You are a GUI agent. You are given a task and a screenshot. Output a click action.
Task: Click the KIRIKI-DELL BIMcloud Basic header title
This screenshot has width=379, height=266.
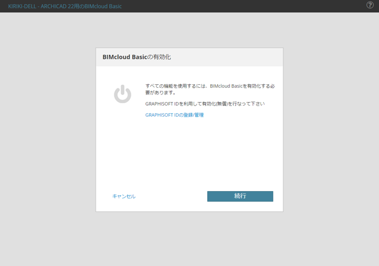[65, 6]
